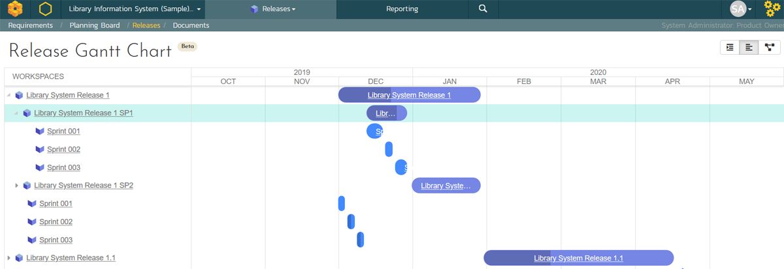Screen dimensions: 784x269
Task: Click the Library System Release 1.1 Gantt bar
Action: coord(578,259)
